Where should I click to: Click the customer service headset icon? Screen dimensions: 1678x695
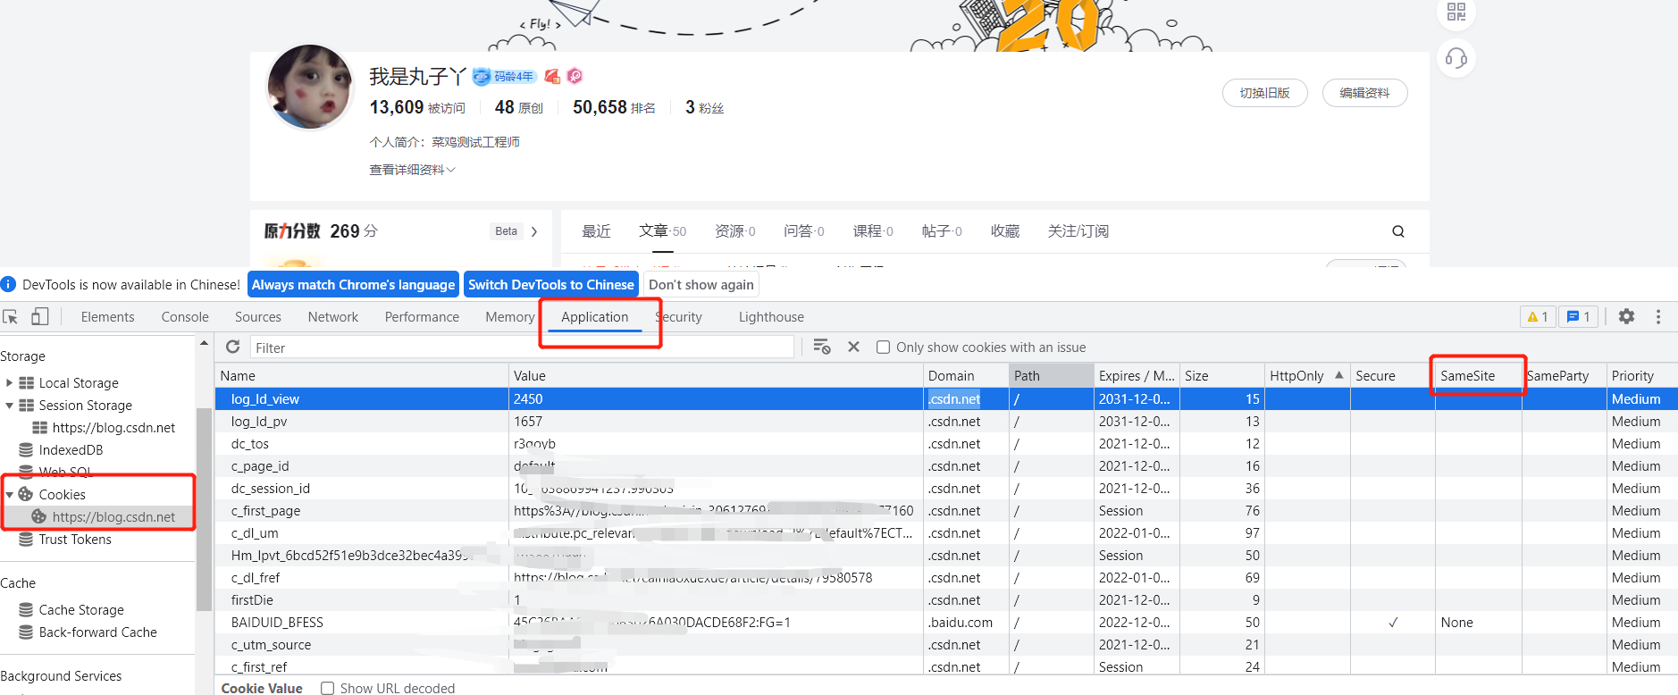coord(1456,59)
